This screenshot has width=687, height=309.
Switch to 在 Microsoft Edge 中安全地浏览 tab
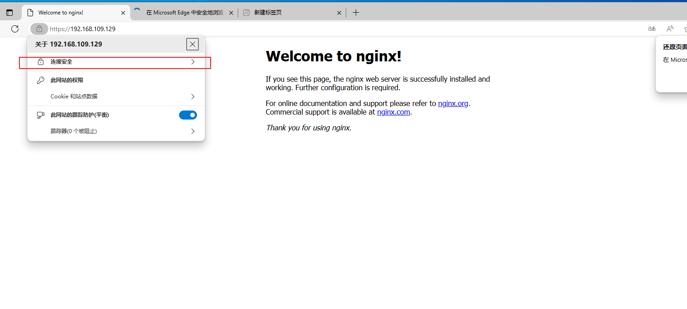184,13
